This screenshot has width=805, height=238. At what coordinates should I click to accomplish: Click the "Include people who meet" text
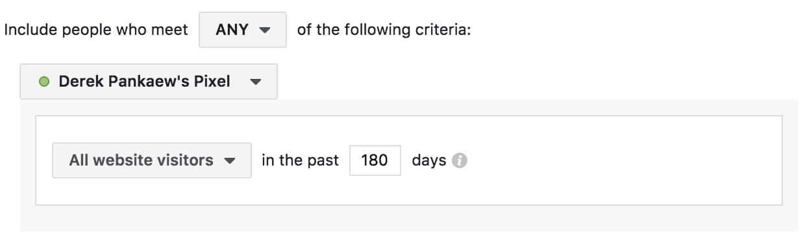coord(96,30)
